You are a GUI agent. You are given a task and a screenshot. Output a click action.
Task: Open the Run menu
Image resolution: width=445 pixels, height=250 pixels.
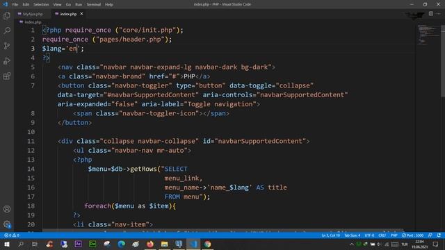click(79, 4)
